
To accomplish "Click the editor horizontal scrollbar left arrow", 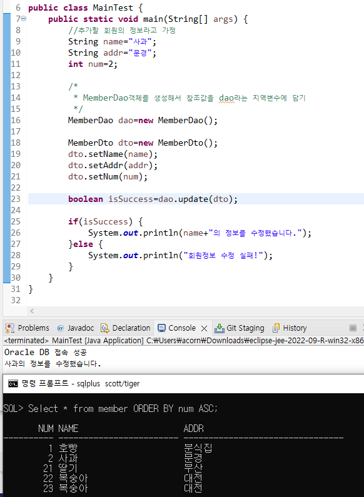I will (32, 311).
